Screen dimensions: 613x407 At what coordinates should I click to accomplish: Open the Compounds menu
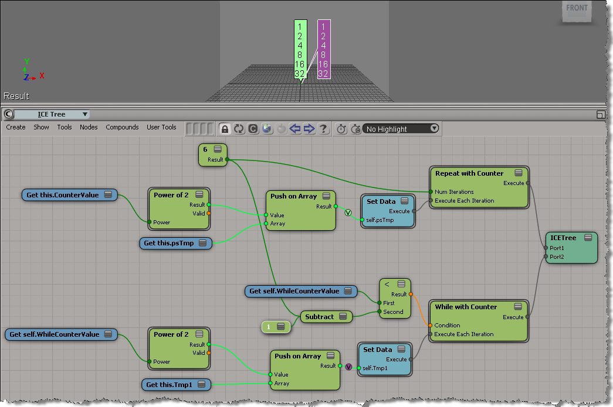[x=122, y=127]
